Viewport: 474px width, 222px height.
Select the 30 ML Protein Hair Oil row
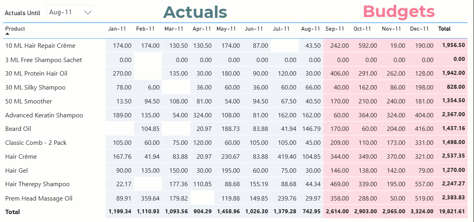click(36, 74)
